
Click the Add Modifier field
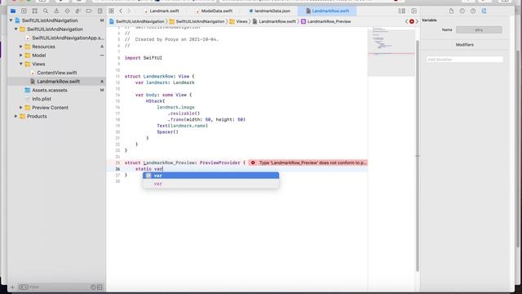[x=464, y=60]
